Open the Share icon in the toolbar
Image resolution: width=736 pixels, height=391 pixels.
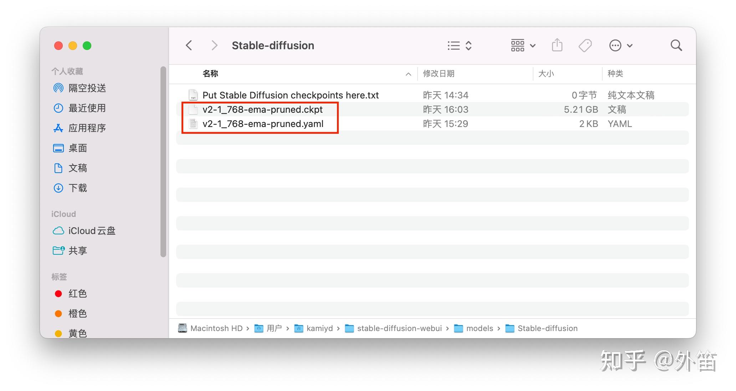557,45
